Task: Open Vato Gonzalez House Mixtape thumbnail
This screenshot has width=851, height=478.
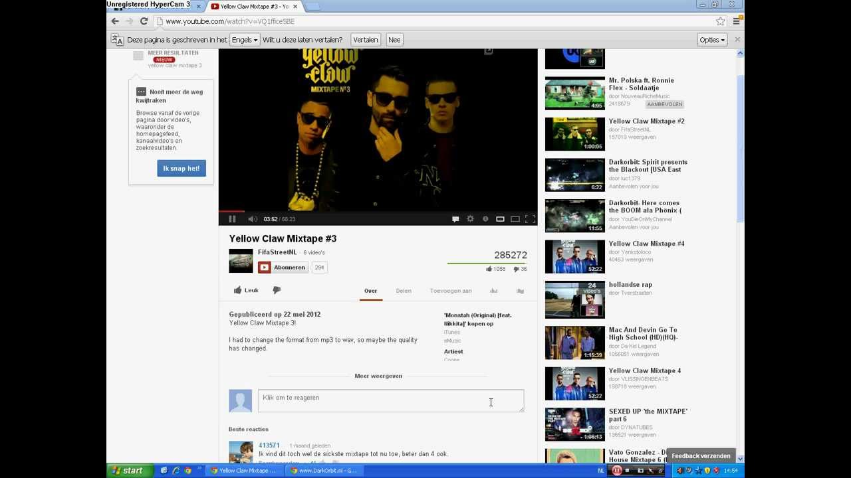Action: click(x=575, y=456)
